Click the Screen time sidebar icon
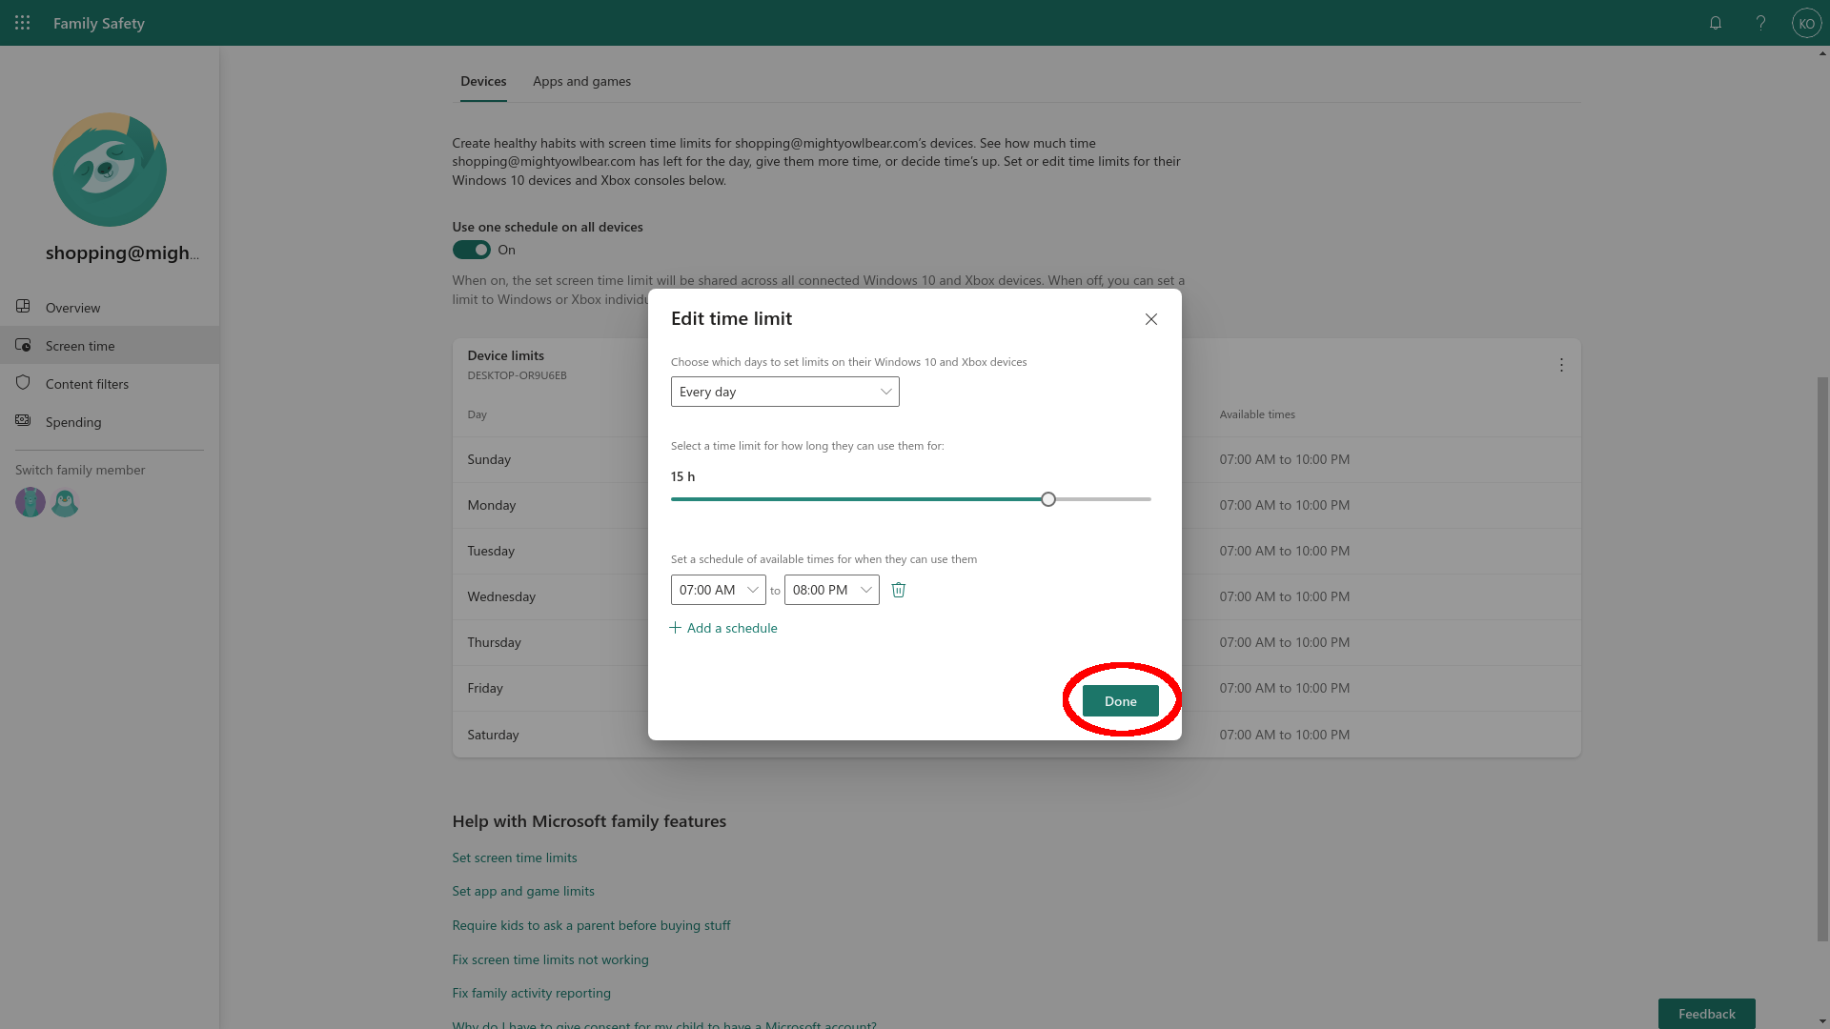This screenshot has width=1830, height=1029. click(x=23, y=345)
